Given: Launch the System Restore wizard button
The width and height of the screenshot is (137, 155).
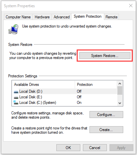Looking at the screenshot, I should coord(105,56).
